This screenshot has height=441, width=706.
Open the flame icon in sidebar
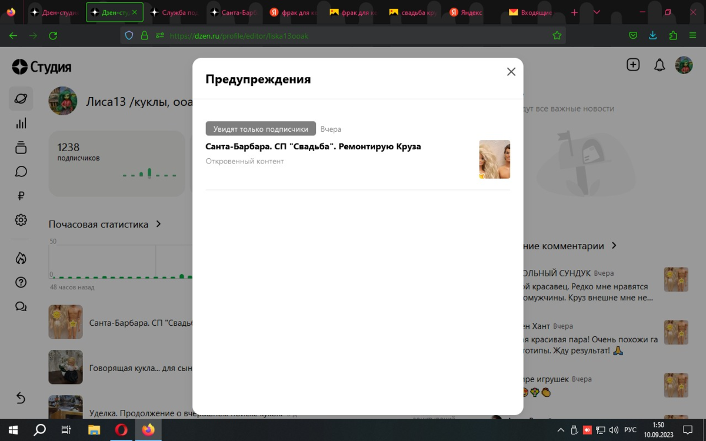[x=21, y=258]
